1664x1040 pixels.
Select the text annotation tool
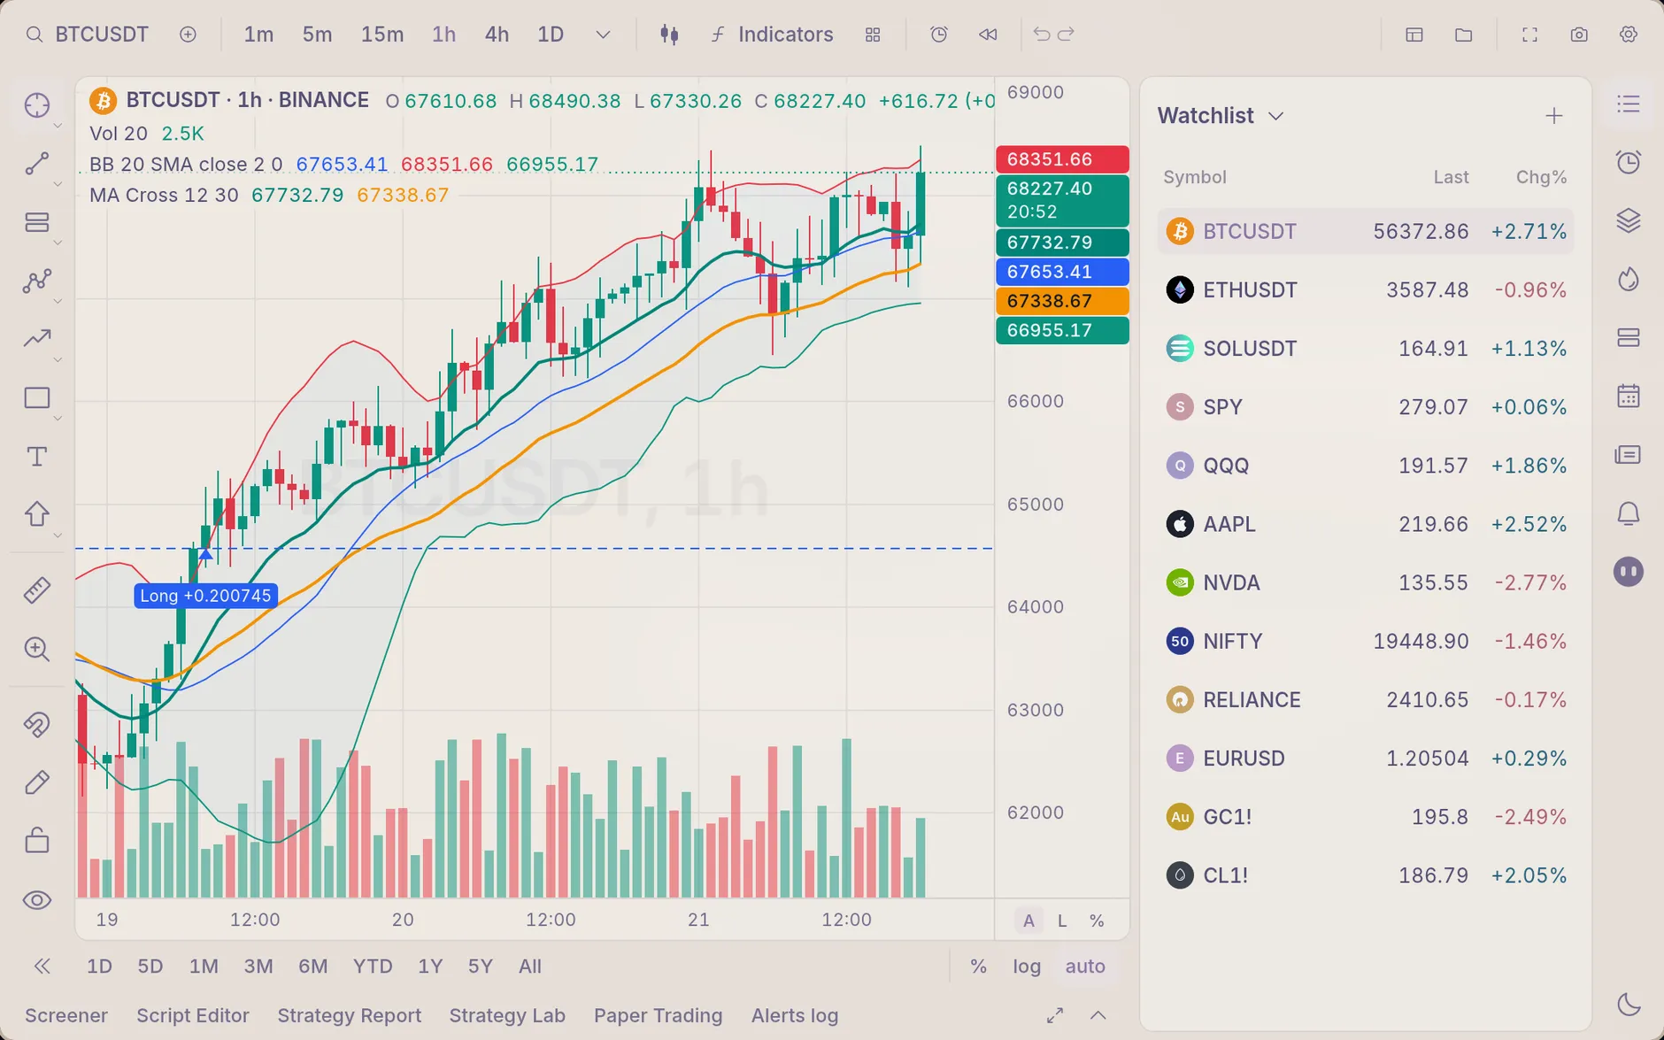pos(37,457)
